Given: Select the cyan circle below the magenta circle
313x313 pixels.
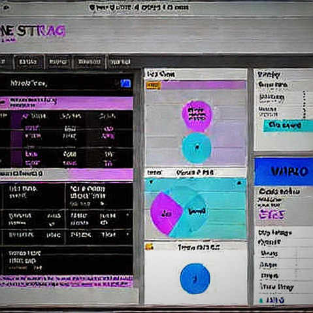Looking at the screenshot, I should coord(197,148).
